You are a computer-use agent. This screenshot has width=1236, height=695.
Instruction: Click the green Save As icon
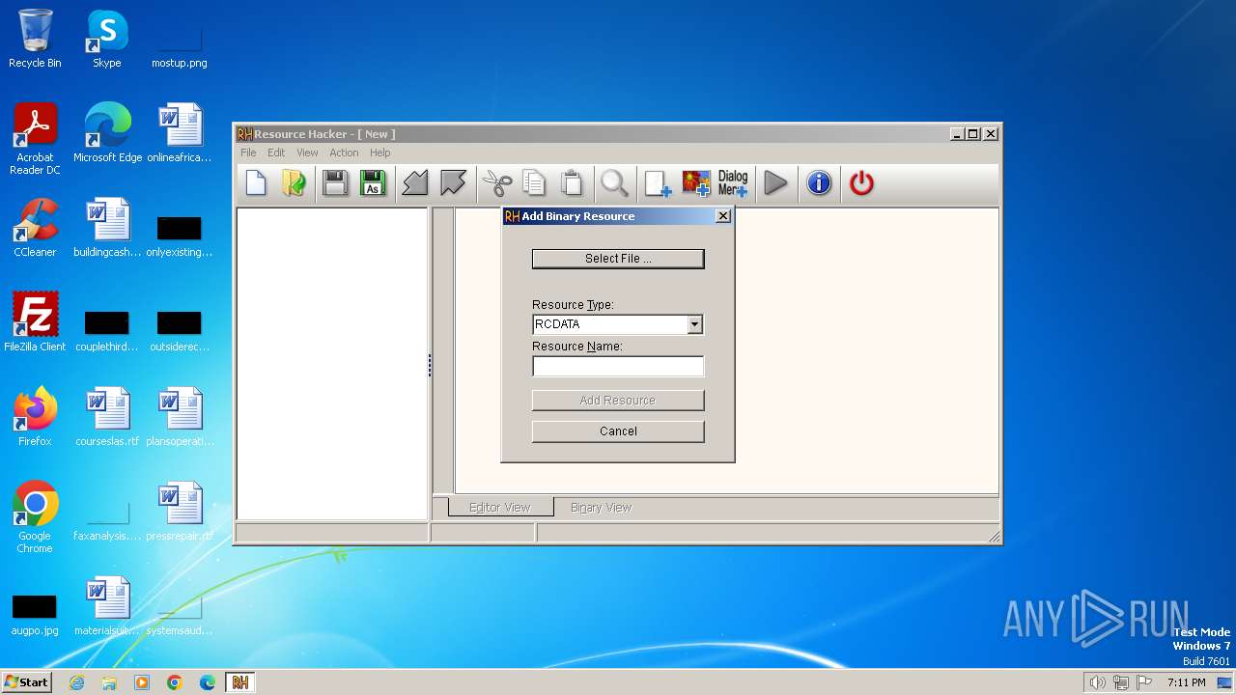click(373, 182)
